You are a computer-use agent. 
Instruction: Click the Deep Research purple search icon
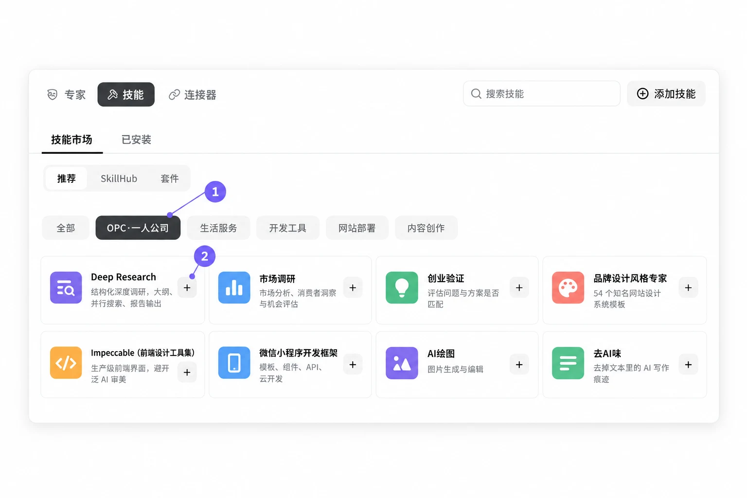(66, 287)
